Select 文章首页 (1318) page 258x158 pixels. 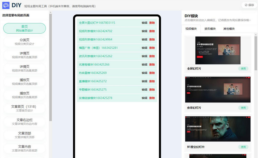[24, 108]
